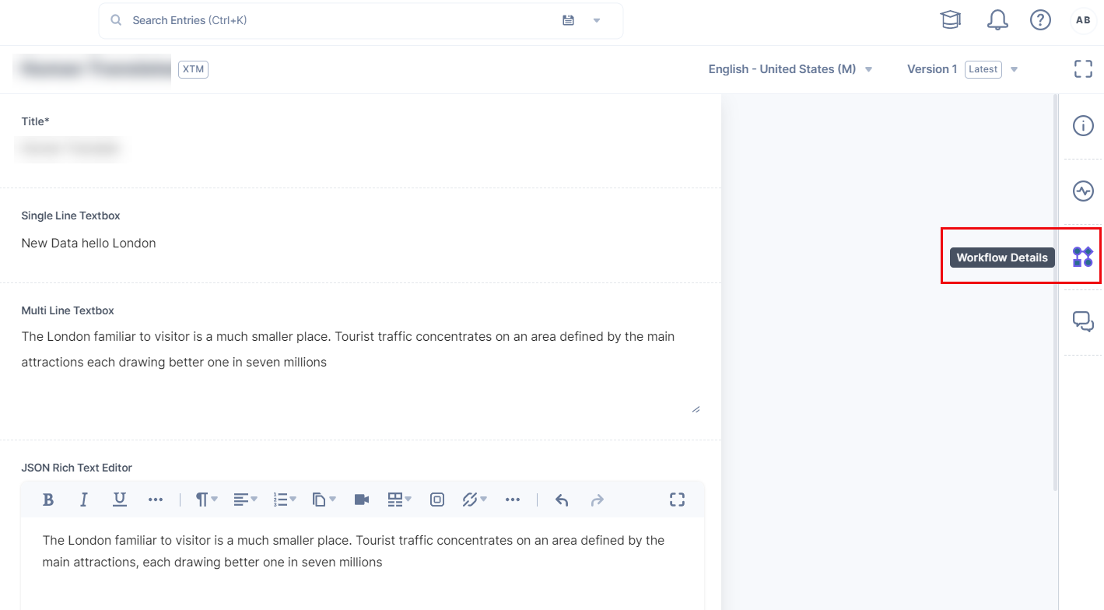
Task: Click the main panel vertical scrollbar
Action: pos(1055,293)
